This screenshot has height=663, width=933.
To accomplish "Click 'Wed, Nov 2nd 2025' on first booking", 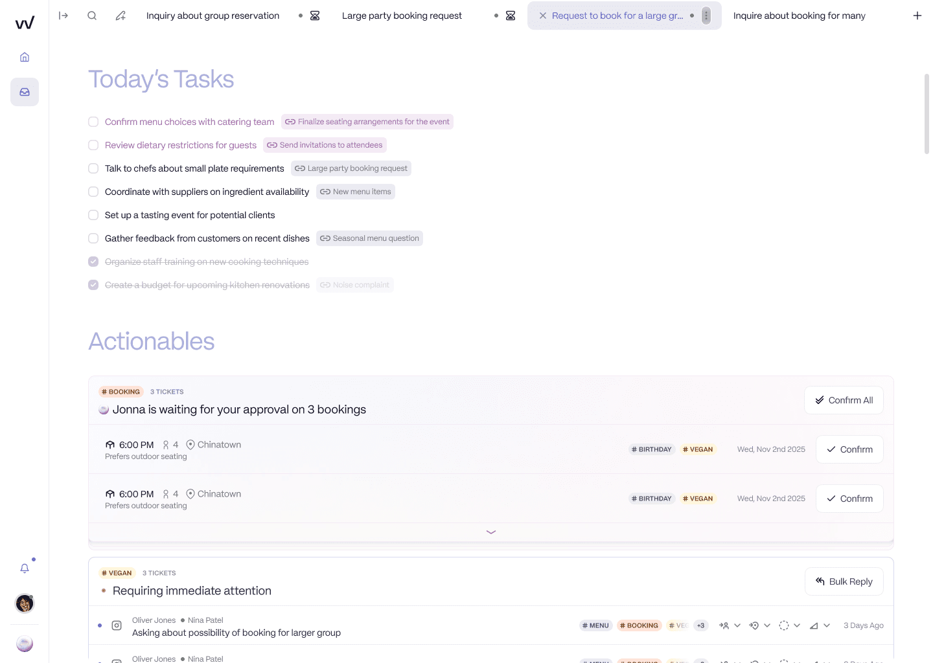I will coord(771,449).
